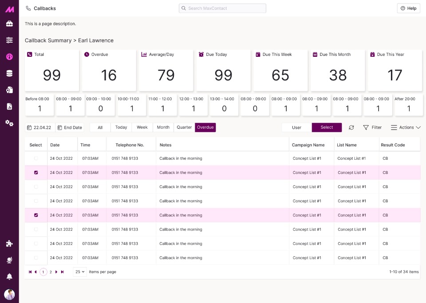The height and width of the screenshot is (303, 426).
Task: Click the purple Select toggle button
Action: coord(327,127)
